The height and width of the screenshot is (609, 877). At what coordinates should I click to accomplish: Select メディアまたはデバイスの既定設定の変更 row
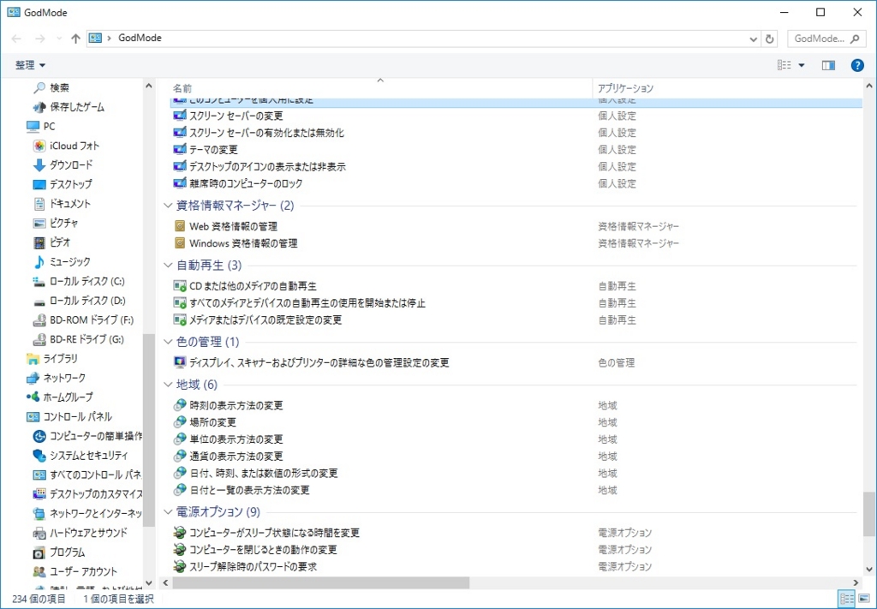pos(516,320)
